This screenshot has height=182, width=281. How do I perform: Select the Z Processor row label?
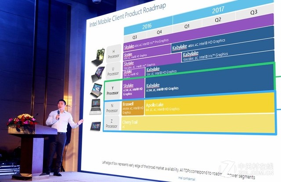(x=112, y=123)
